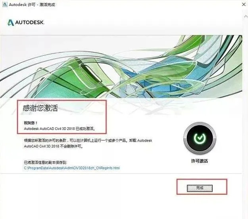Click the AUTODESK wordmark beside the logo
The width and height of the screenshot is (248, 219).
[30, 22]
